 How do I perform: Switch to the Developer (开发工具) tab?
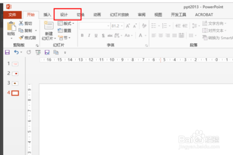(x=179, y=15)
